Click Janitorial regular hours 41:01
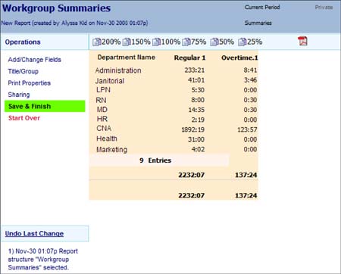 [196, 80]
